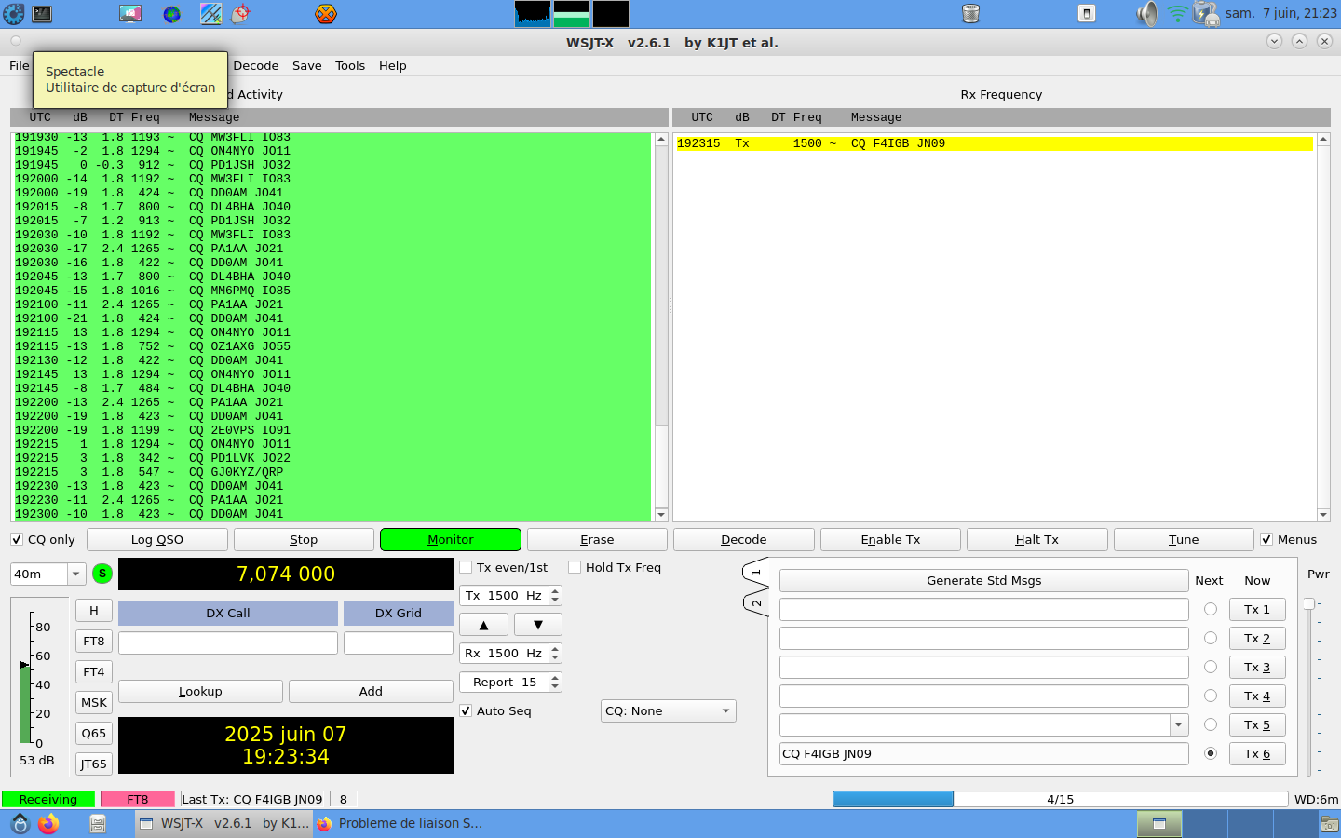The image size is (1341, 838).
Task: Switch to tab 1 of message panel
Action: pyautogui.click(x=756, y=573)
